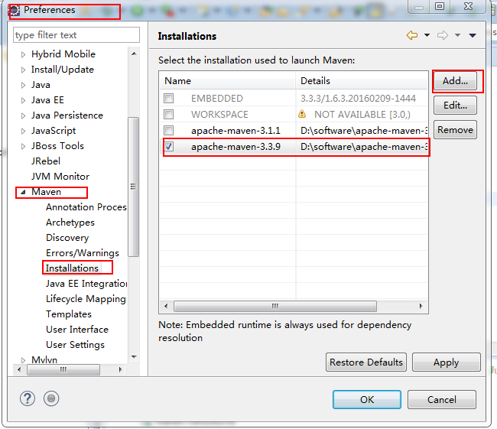The height and width of the screenshot is (429, 497).
Task: Click the Edit... button
Action: tap(455, 106)
